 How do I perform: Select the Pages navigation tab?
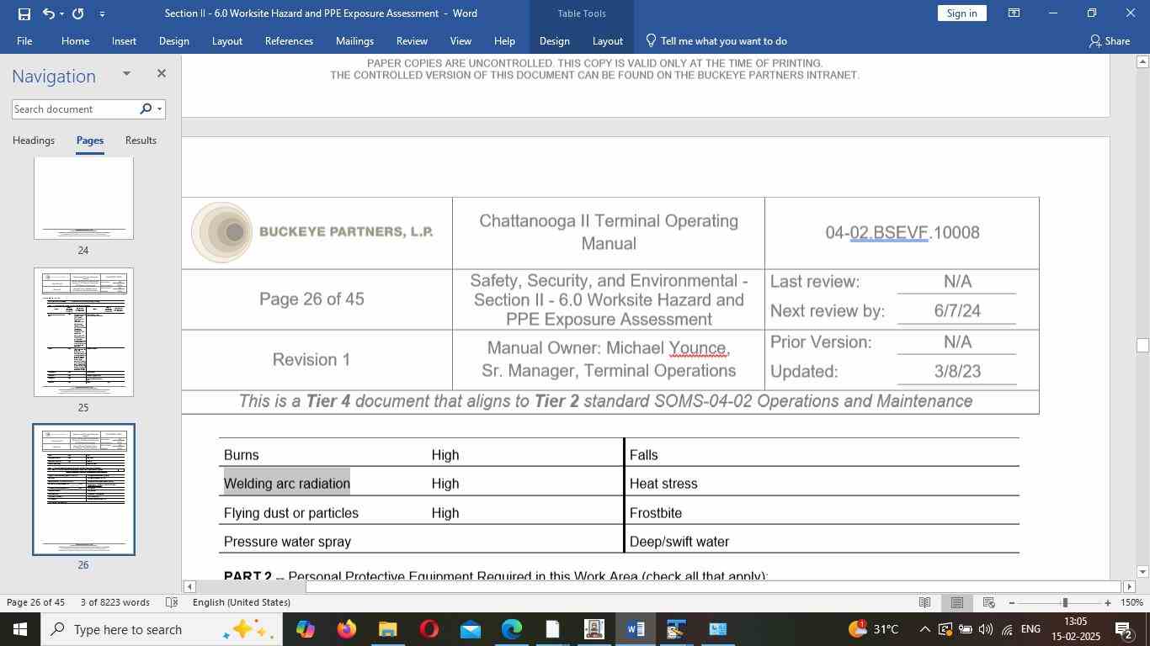90,140
